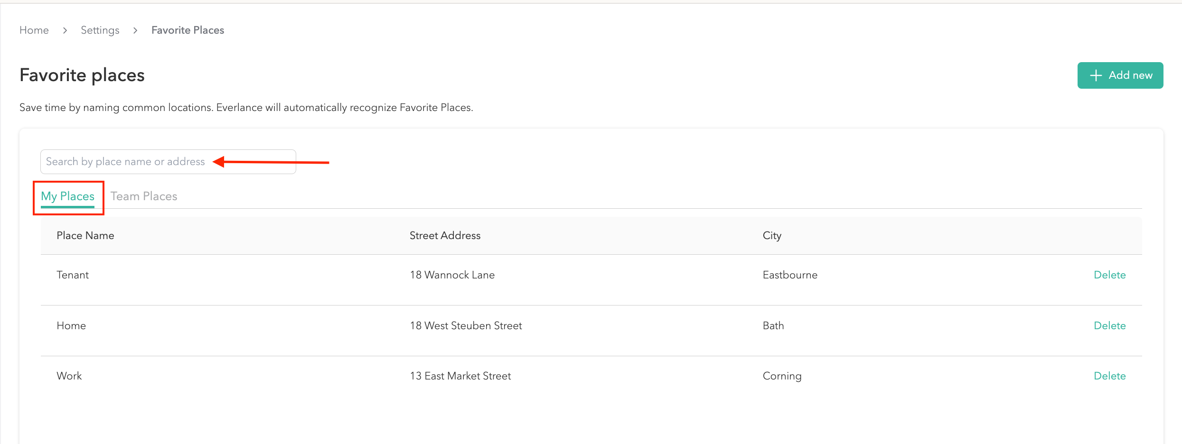Delete the Work favorite place
This screenshot has width=1182, height=444.
point(1109,375)
